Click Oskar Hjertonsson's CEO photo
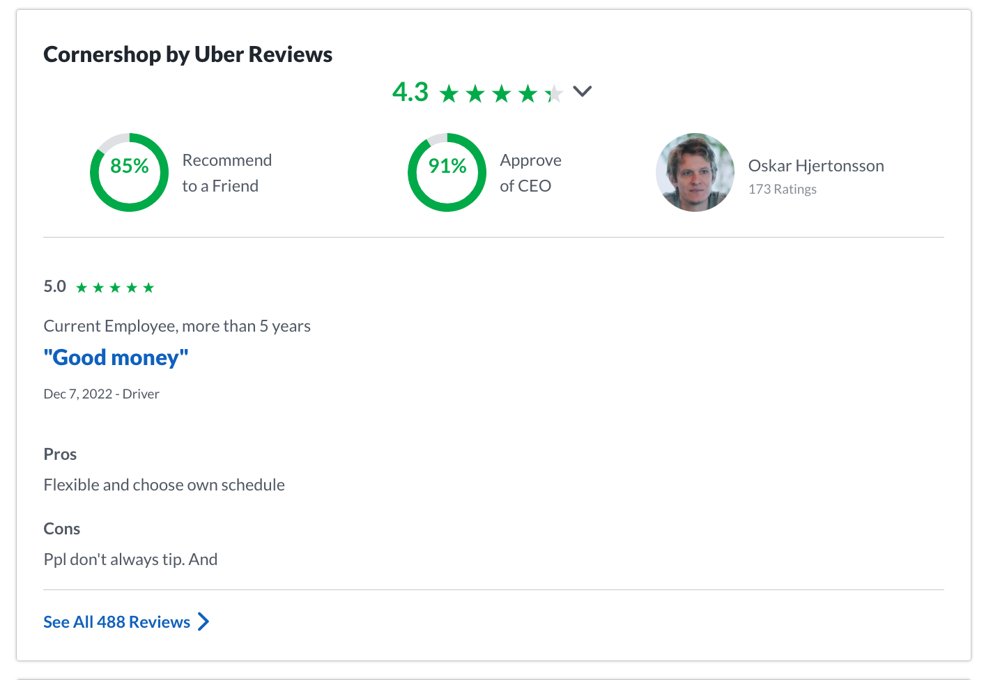This screenshot has width=984, height=680. 695,172
